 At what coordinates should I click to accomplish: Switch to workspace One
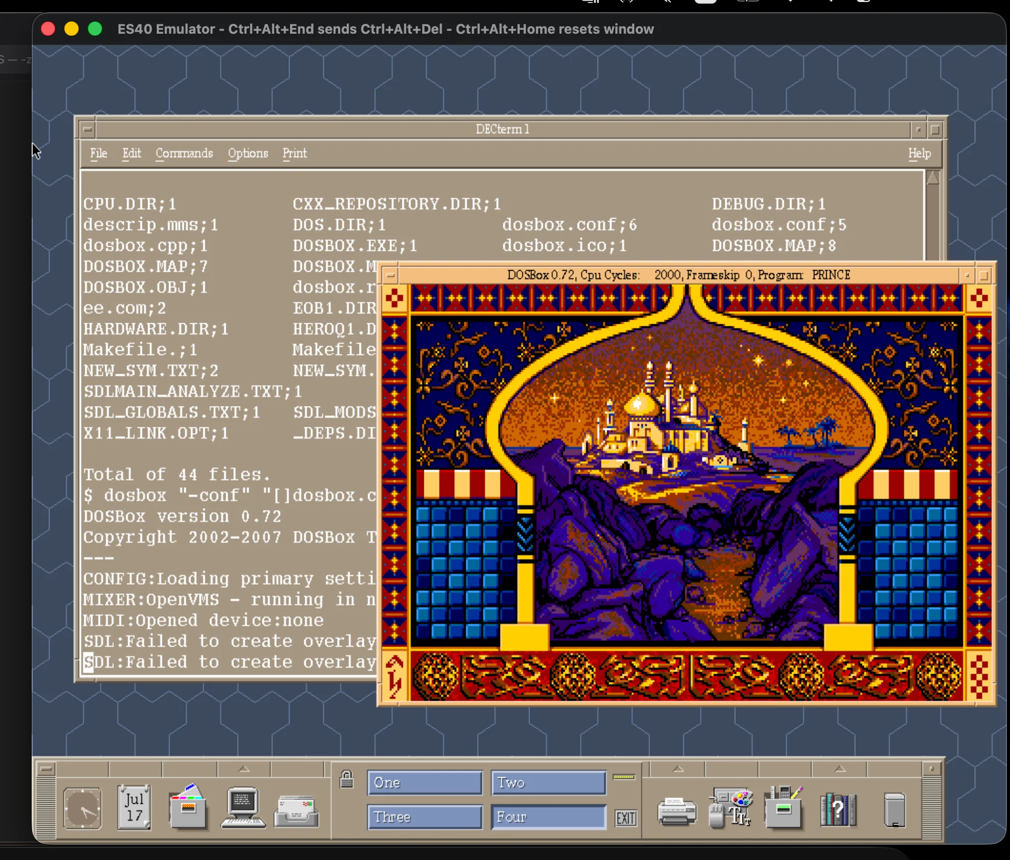click(424, 783)
